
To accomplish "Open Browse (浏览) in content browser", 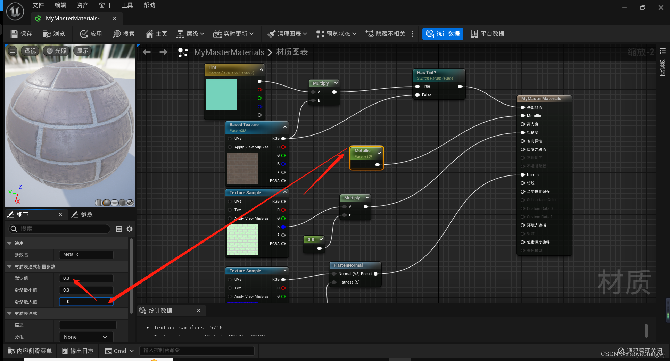I will [54, 34].
